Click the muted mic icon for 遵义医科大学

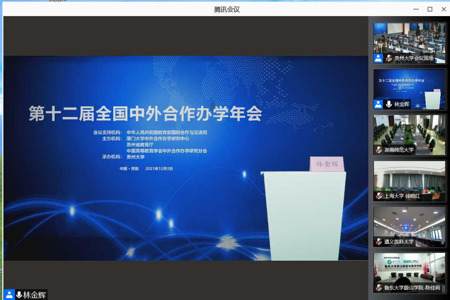point(379,242)
